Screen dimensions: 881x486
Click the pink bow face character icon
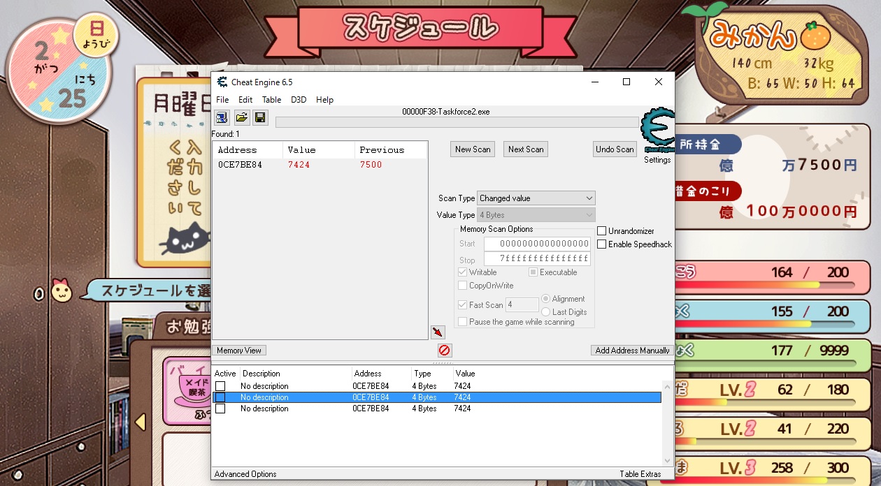[62, 290]
